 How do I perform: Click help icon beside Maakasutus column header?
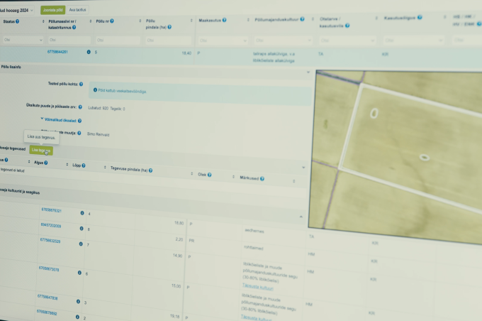[x=224, y=20]
